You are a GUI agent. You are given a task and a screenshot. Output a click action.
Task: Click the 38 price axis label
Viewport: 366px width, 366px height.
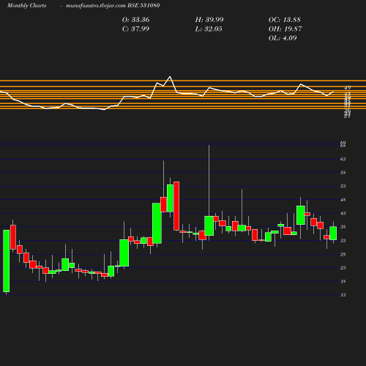(x=343, y=227)
